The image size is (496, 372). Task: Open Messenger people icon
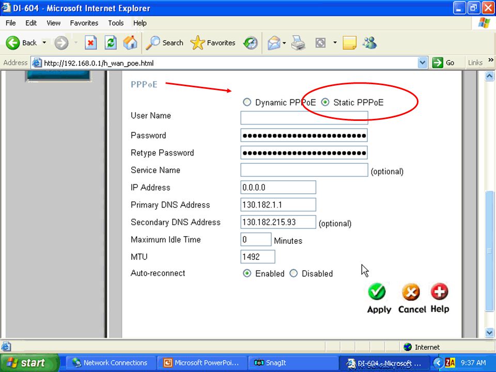click(x=370, y=43)
